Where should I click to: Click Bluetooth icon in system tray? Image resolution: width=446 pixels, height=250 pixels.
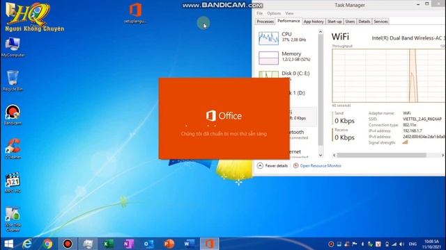coord(362,244)
